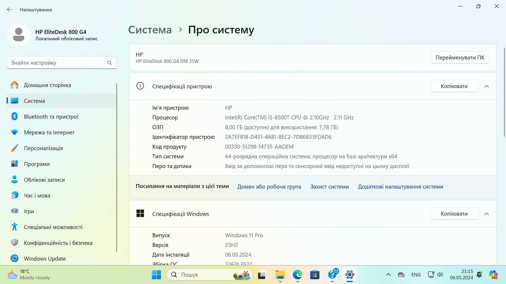This screenshot has width=506, height=284.
Task: Click the Персоналізація icon
Action: (14, 148)
